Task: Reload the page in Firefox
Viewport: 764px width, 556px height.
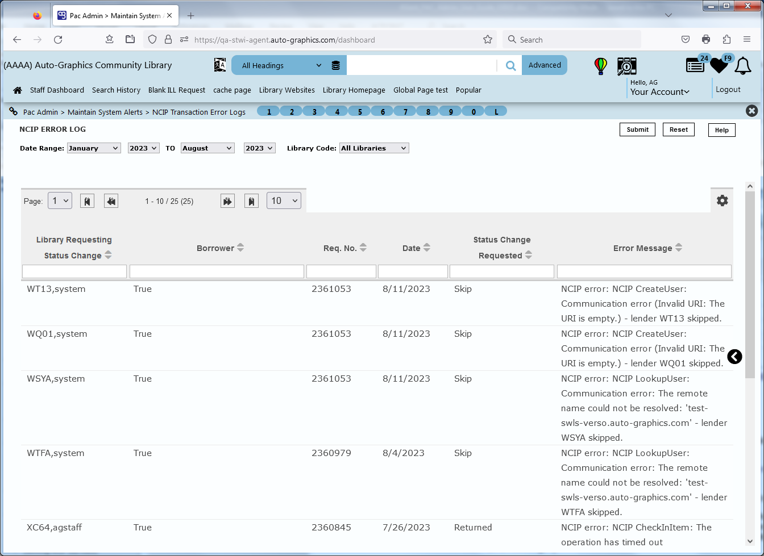Action: [58, 40]
